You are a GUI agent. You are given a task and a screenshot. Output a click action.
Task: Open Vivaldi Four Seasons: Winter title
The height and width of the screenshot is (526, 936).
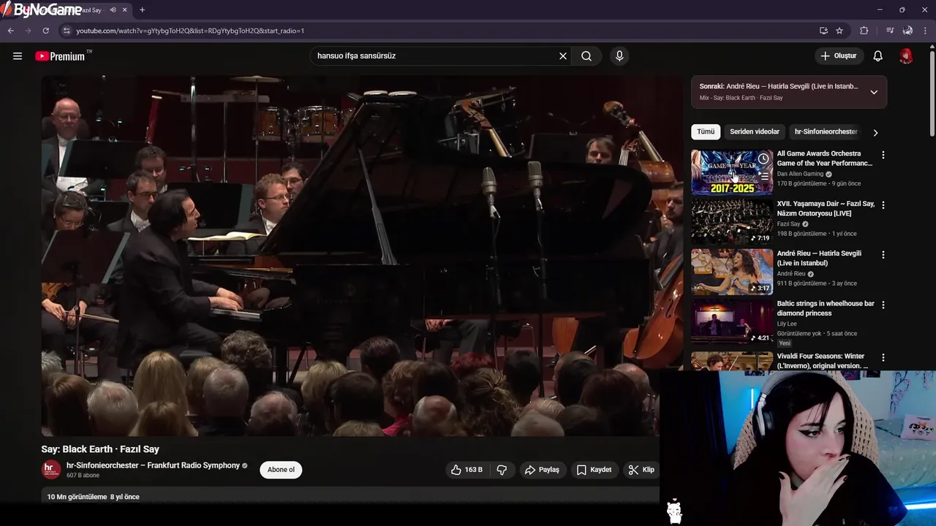click(823, 361)
